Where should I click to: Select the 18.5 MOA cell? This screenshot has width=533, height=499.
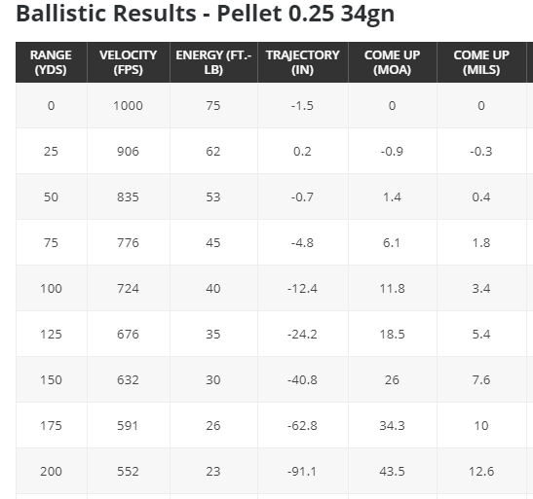coord(393,335)
